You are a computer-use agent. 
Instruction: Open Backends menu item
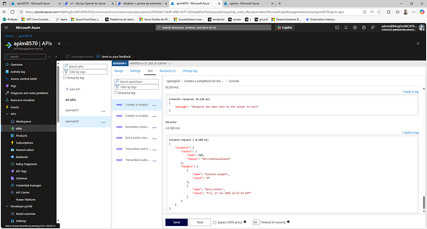click(22, 157)
